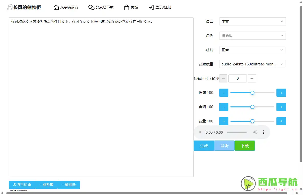The height and width of the screenshot is (195, 303).
Task: Open 登录/注册 in the navigation
Action: pyautogui.click(x=163, y=7)
